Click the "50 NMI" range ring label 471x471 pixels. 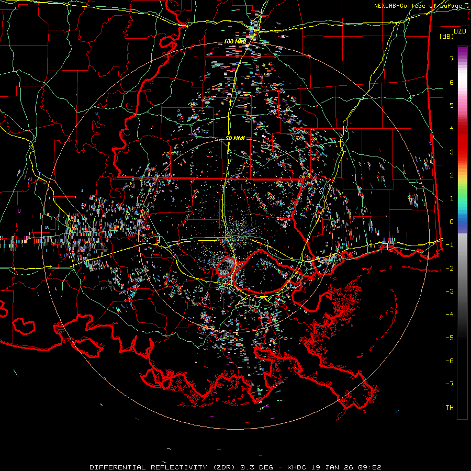235,138
